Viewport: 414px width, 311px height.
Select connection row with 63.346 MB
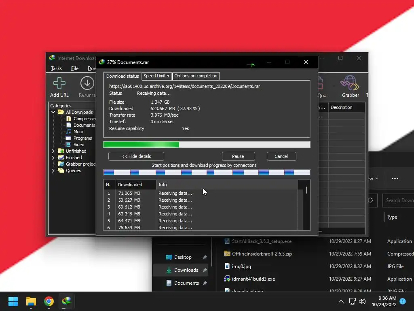pos(201,214)
